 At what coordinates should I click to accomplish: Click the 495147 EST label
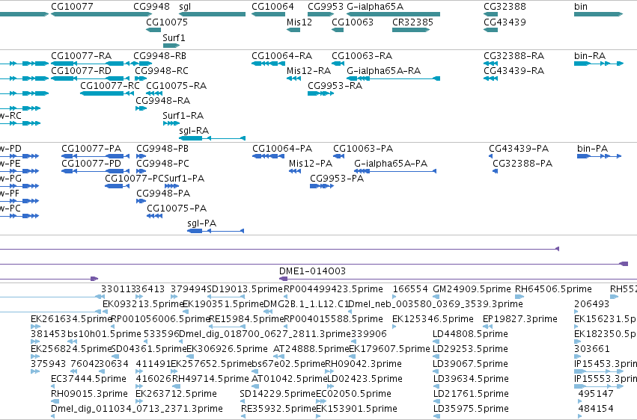point(596,394)
